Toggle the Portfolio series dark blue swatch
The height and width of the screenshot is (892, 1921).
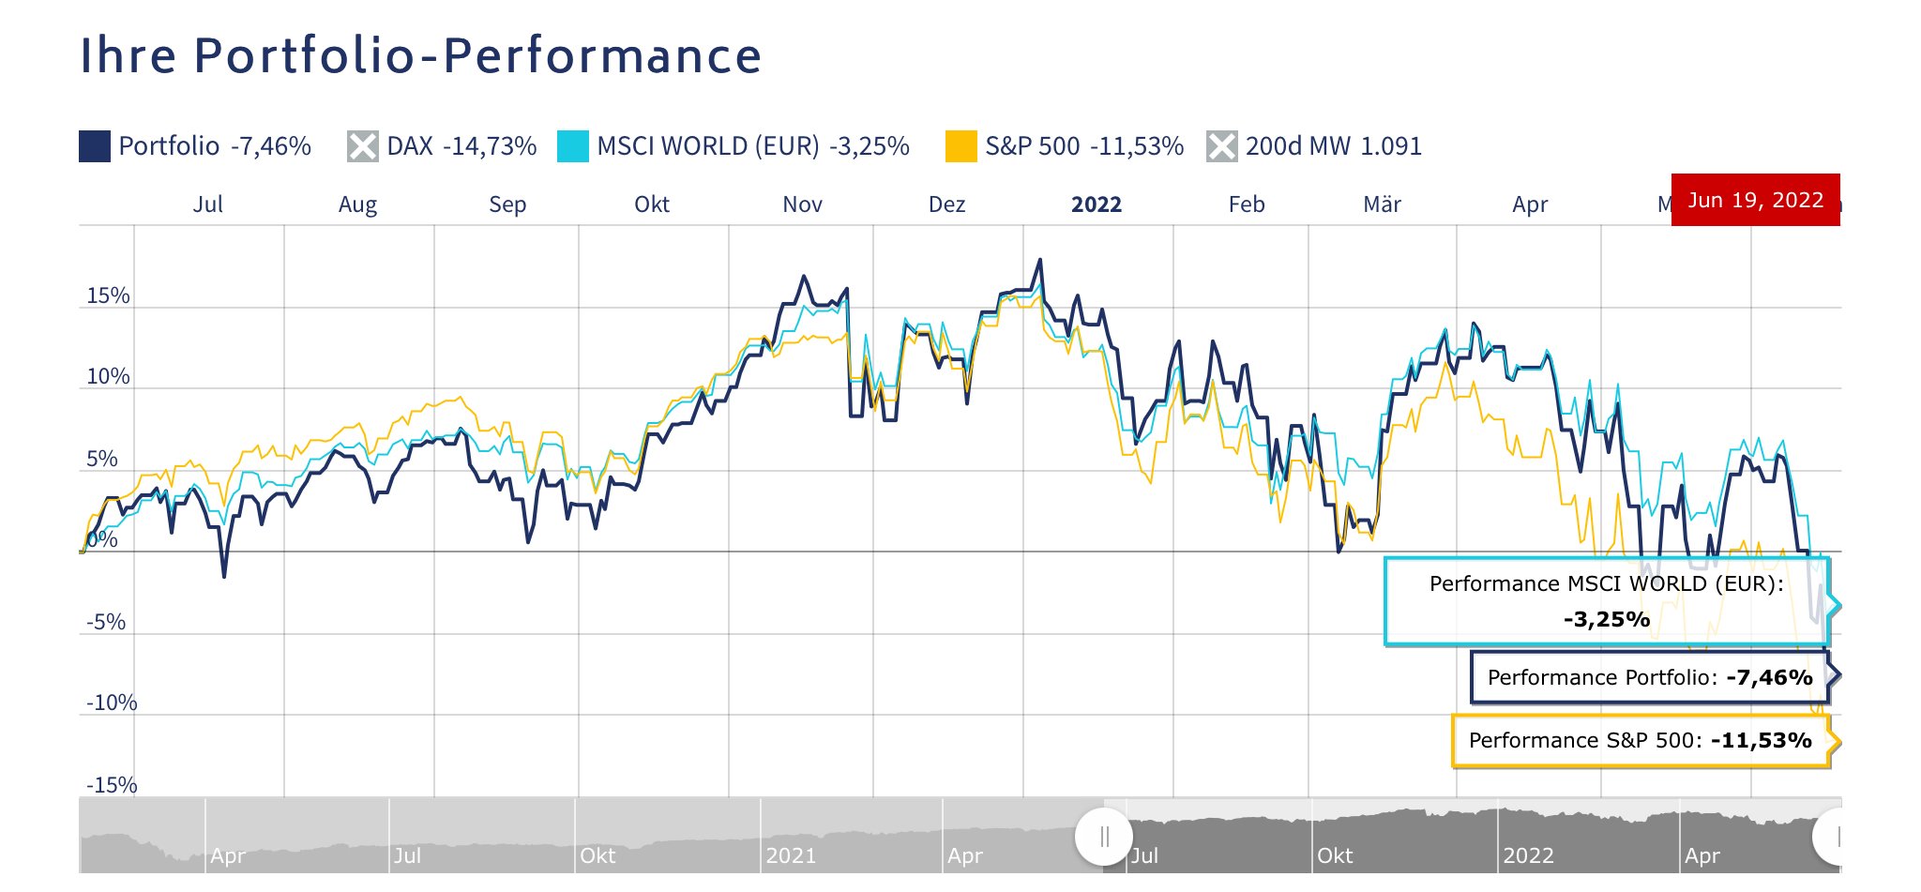pos(95,146)
